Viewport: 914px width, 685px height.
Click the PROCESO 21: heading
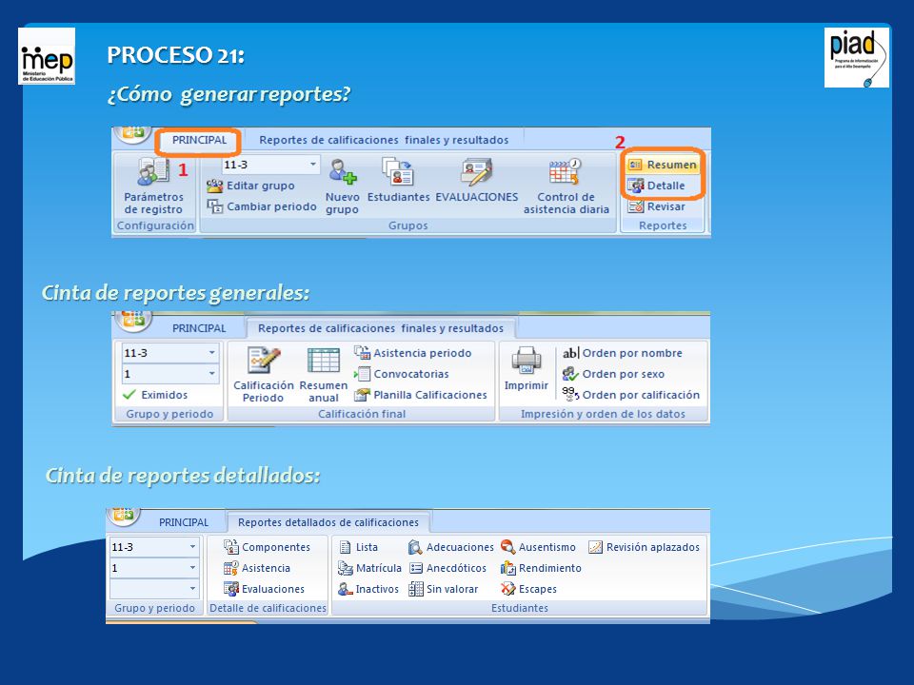175,55
